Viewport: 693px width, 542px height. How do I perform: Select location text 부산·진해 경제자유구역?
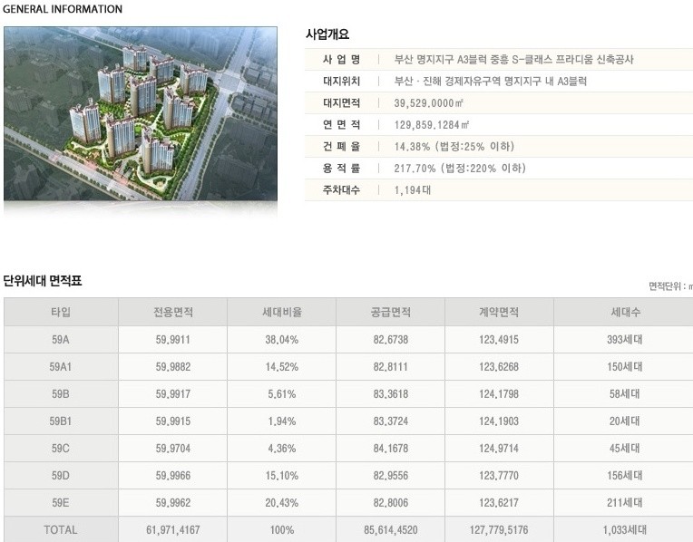(x=447, y=81)
